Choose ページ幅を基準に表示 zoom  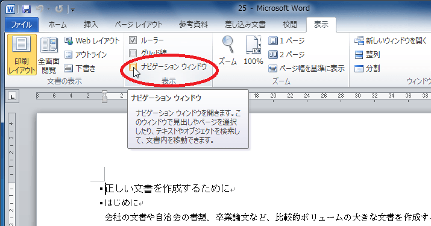tap(306, 68)
